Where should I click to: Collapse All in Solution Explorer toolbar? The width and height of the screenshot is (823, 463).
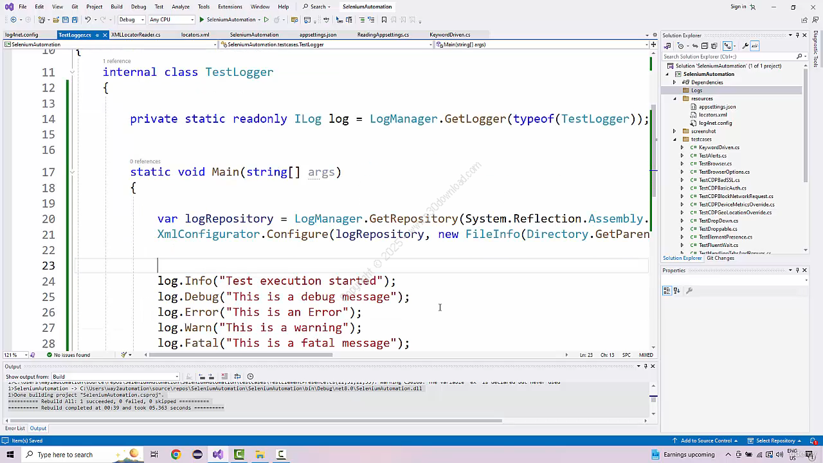(704, 46)
